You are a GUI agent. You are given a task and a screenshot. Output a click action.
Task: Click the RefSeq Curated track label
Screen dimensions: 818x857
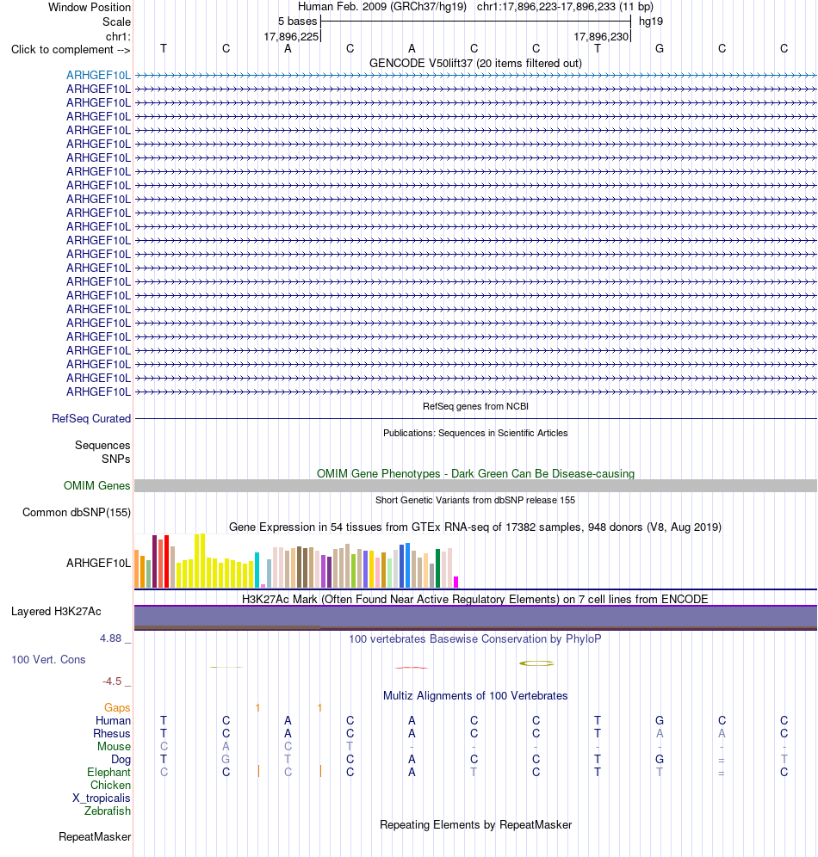point(91,419)
